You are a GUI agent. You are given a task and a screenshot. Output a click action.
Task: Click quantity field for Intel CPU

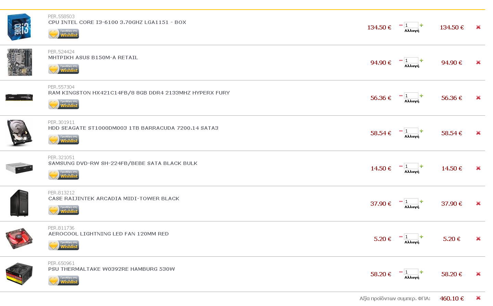411,25
